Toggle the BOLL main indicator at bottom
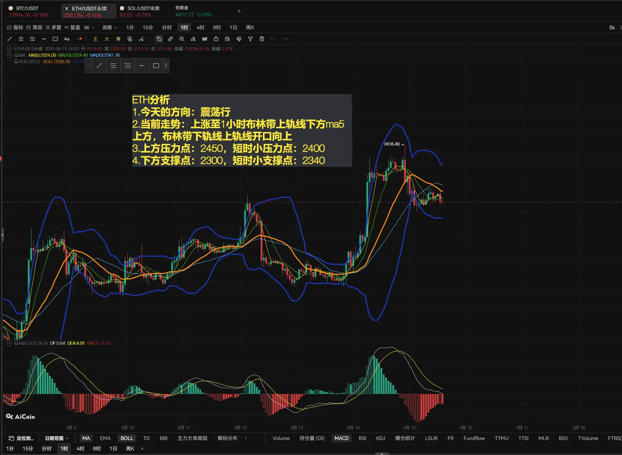Image resolution: width=622 pixels, height=455 pixels. pos(127,438)
